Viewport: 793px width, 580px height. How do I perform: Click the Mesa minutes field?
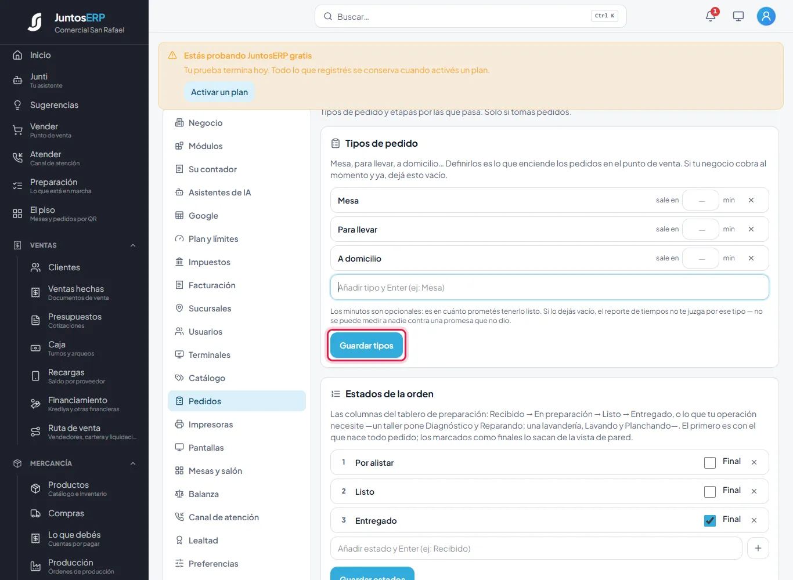[701, 200]
